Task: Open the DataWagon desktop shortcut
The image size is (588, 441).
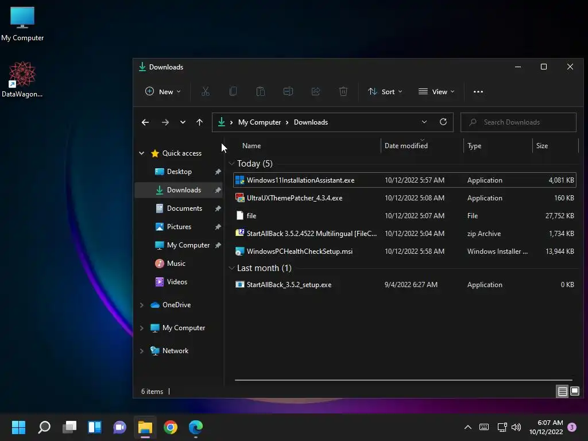Action: 22,79
